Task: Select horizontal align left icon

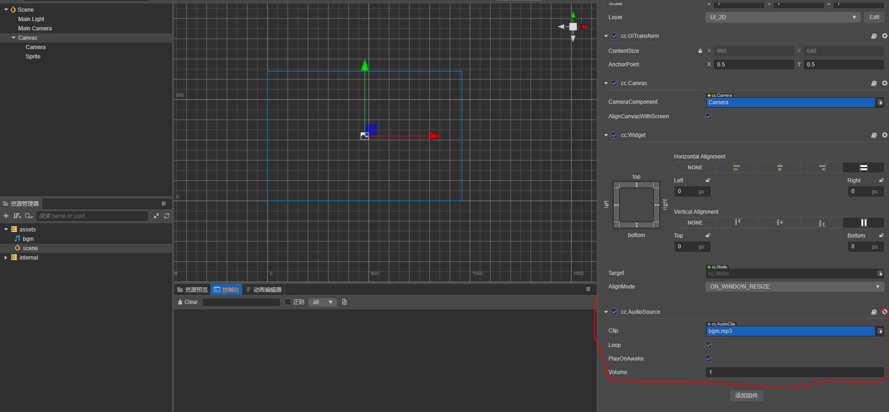Action: pos(737,167)
